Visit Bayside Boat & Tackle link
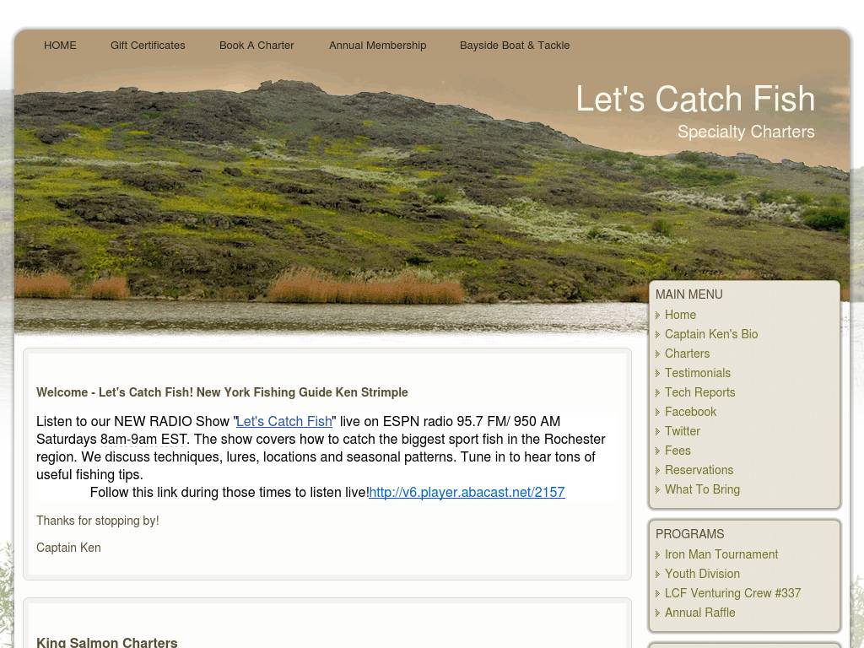The width and height of the screenshot is (864, 648). coord(515,46)
